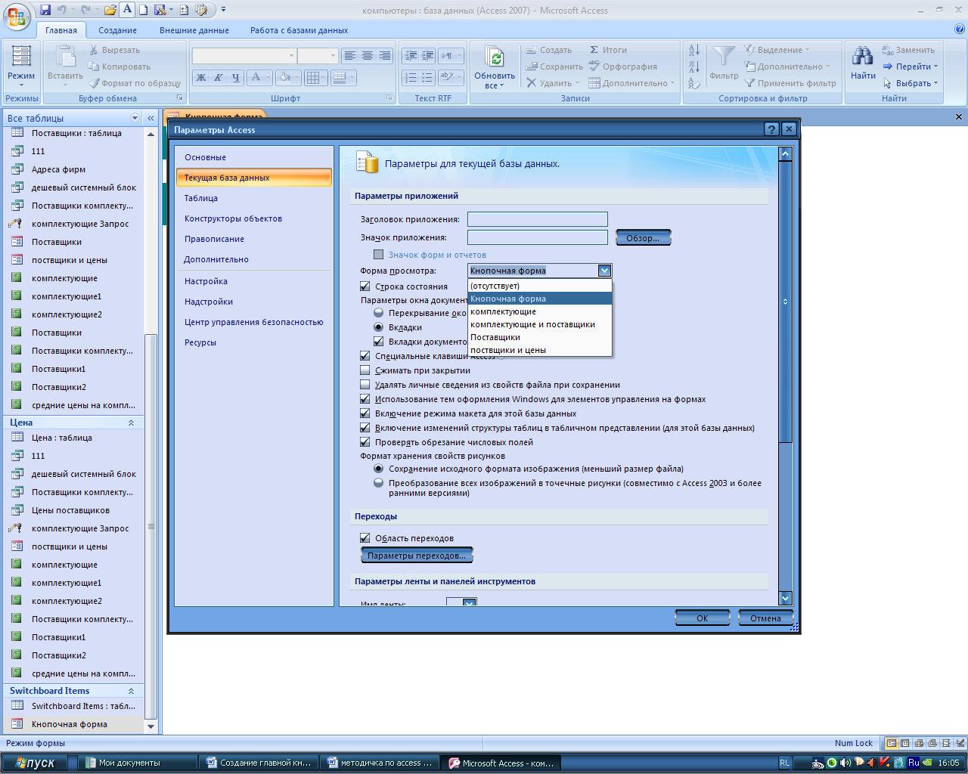This screenshot has width=968, height=774.
Task: Click the Режим view icon
Action: 21,57
